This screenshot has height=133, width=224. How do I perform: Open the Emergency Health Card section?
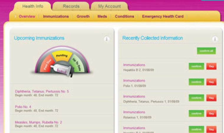[163, 16]
